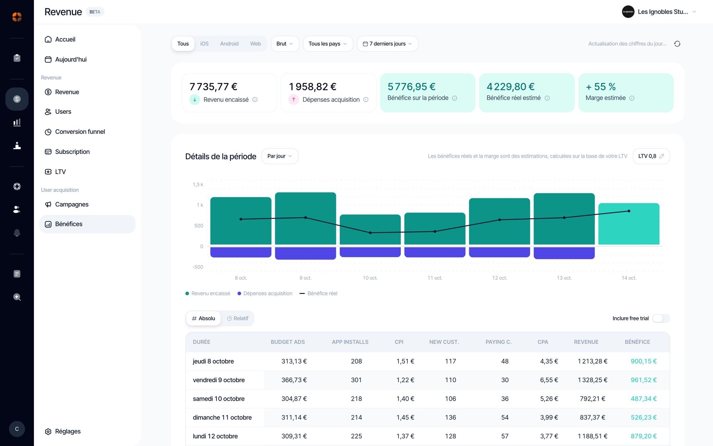Open the bar chart icon in dark sidebar
This screenshot has width=713, height=446.
coord(17,122)
